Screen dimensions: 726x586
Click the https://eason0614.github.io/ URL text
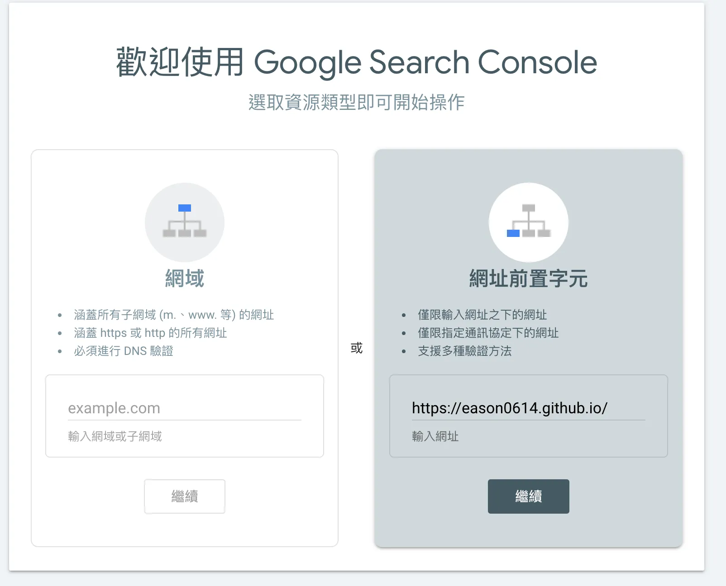point(509,408)
